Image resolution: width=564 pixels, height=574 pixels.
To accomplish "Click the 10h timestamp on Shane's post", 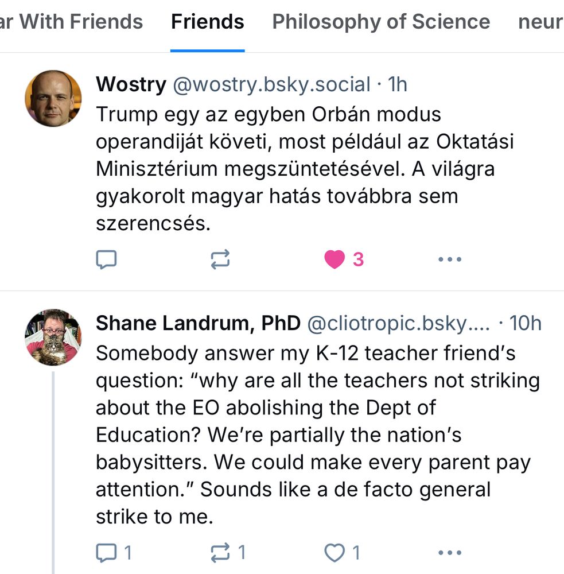I will [525, 323].
